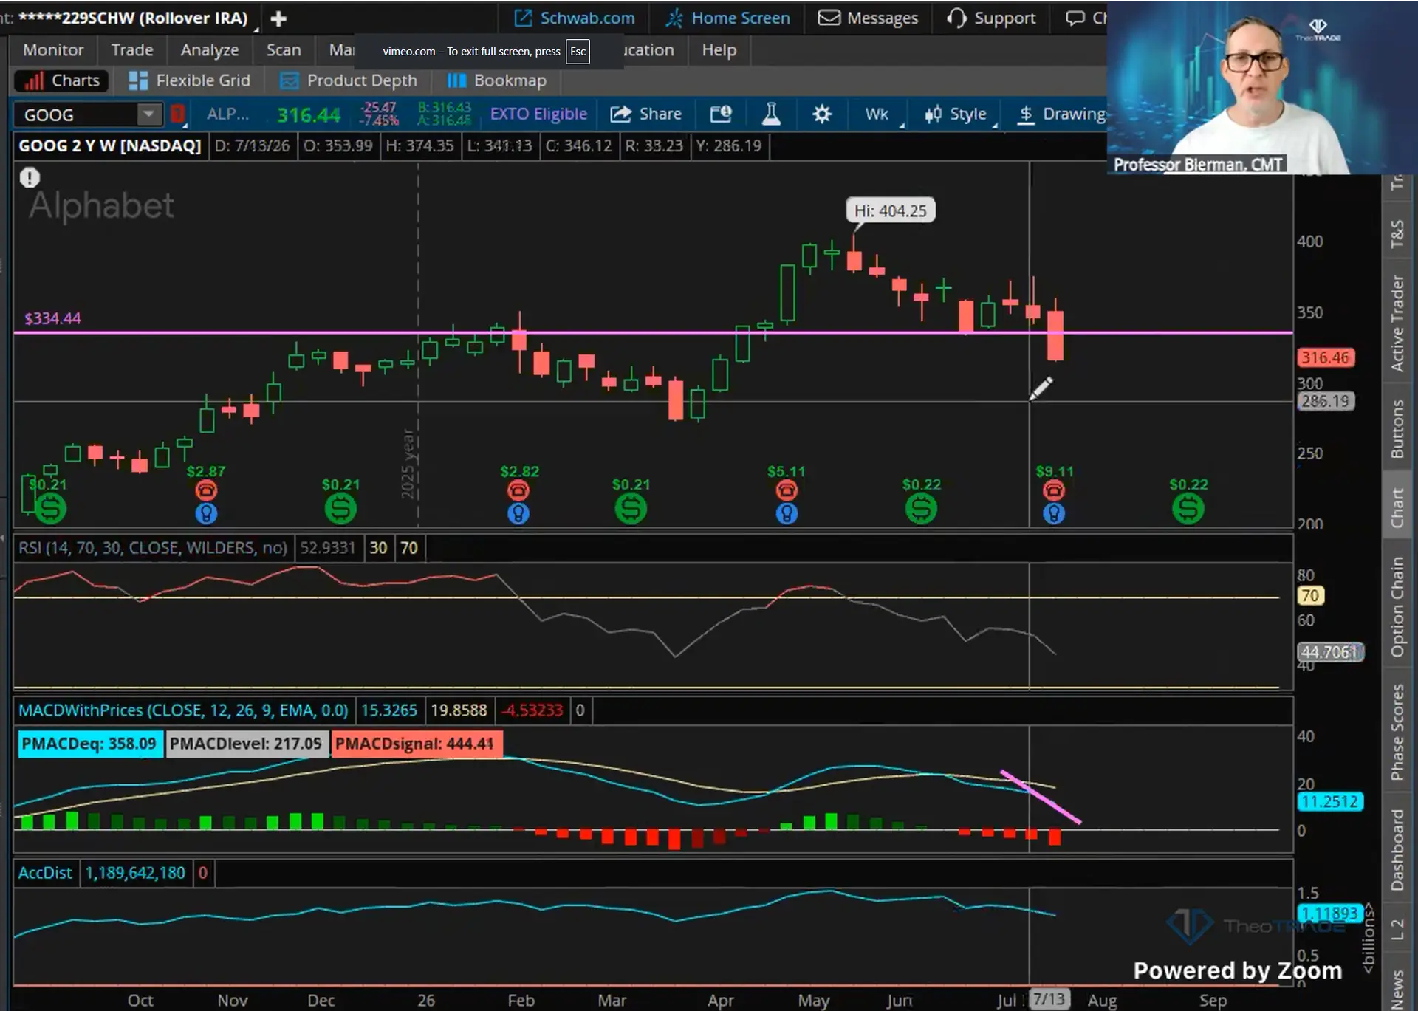Toggle the L2 sidebar panel
Image resolution: width=1418 pixels, height=1011 pixels.
(x=1397, y=929)
